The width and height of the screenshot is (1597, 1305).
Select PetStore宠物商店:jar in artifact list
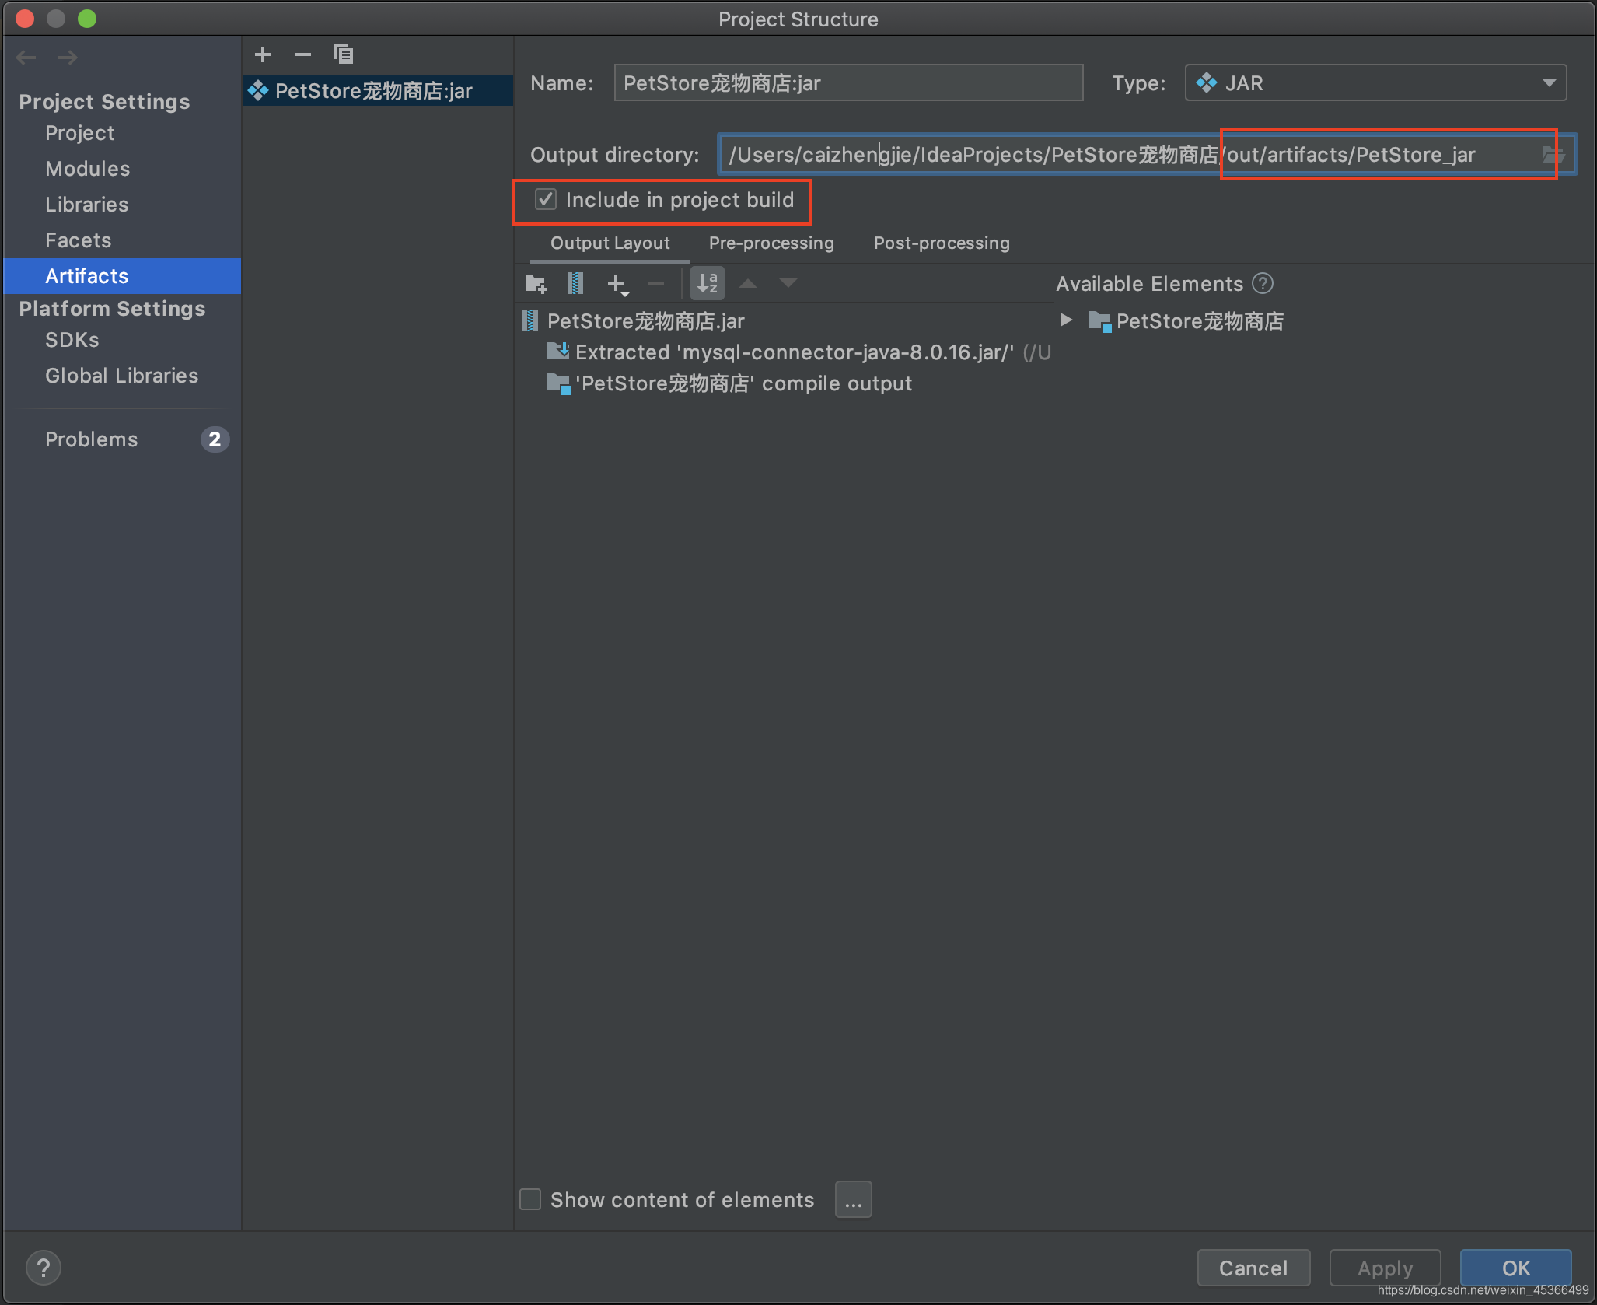pyautogui.click(x=377, y=91)
